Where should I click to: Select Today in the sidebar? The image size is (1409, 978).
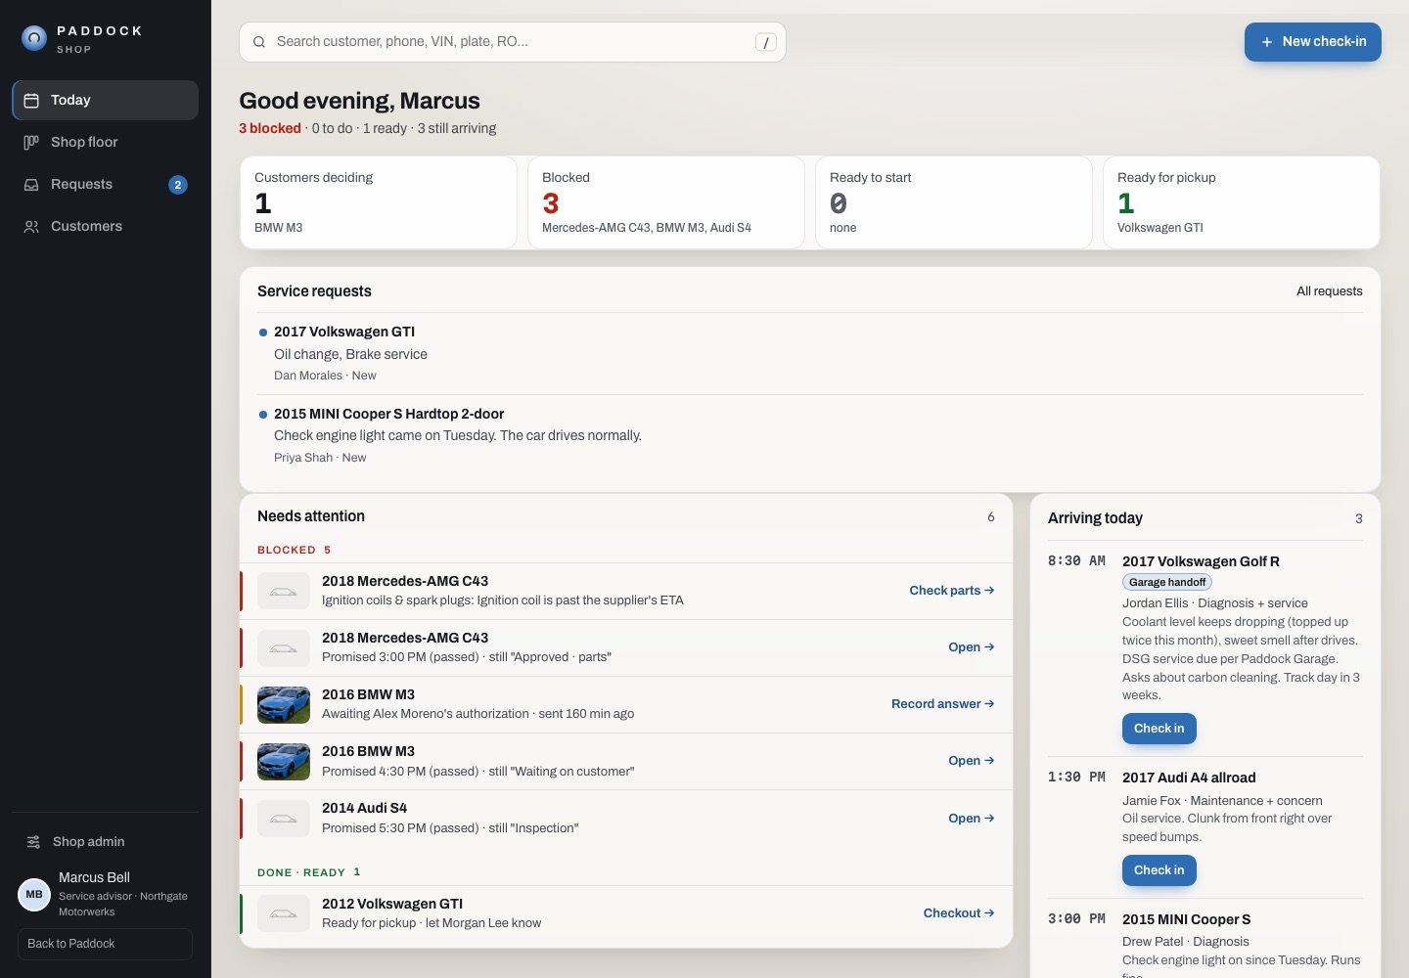[x=106, y=101]
